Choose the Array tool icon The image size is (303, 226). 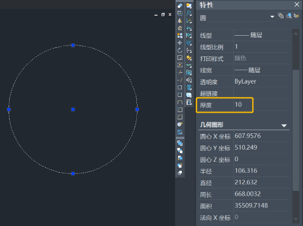[180, 36]
